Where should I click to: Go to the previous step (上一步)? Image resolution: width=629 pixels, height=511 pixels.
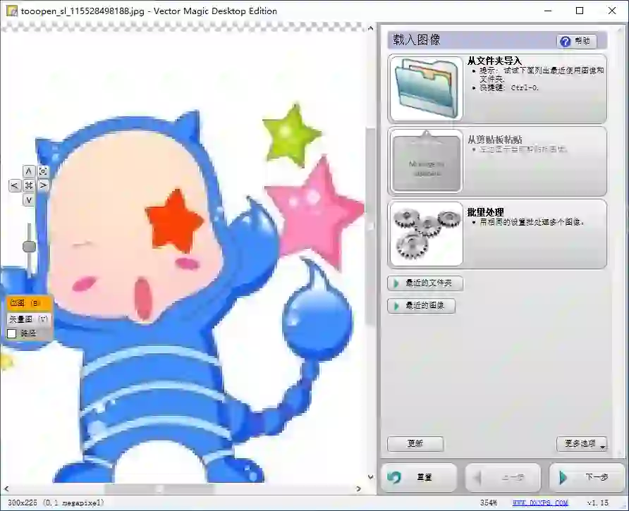pos(503,477)
